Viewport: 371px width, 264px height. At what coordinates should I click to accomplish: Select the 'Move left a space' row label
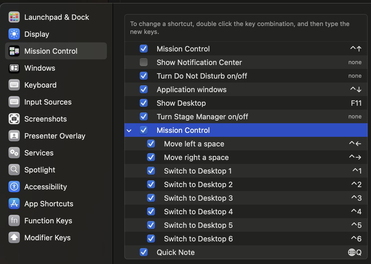point(194,144)
